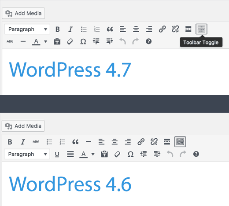The height and width of the screenshot is (206, 229).
Task: Toggle the toolbar in WordPress 4.7 editor
Action: (201, 29)
